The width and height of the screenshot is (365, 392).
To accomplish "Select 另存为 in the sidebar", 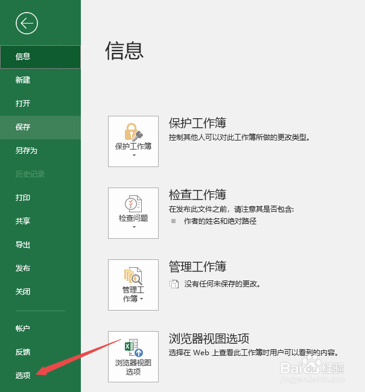I will coord(40,151).
